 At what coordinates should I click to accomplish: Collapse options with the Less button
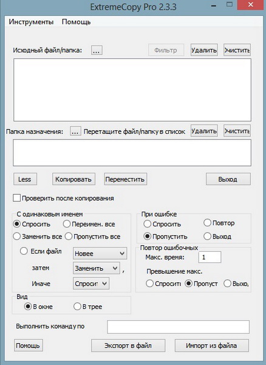tap(25, 179)
